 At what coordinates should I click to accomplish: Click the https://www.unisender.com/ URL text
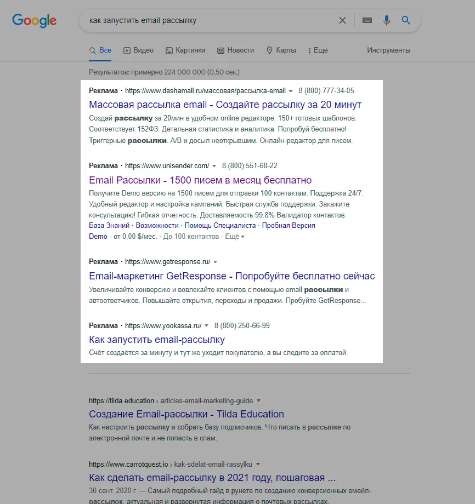pos(167,166)
